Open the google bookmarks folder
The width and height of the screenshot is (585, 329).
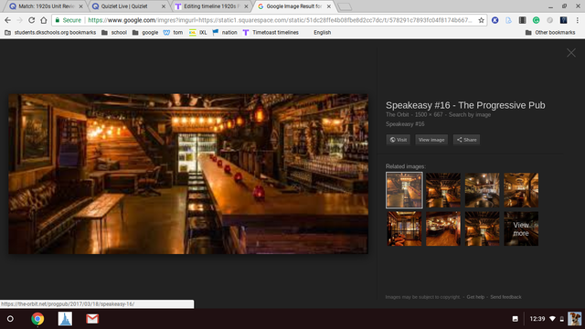coord(145,33)
